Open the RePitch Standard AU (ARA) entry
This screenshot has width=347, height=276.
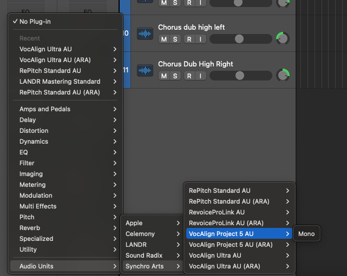click(239, 201)
